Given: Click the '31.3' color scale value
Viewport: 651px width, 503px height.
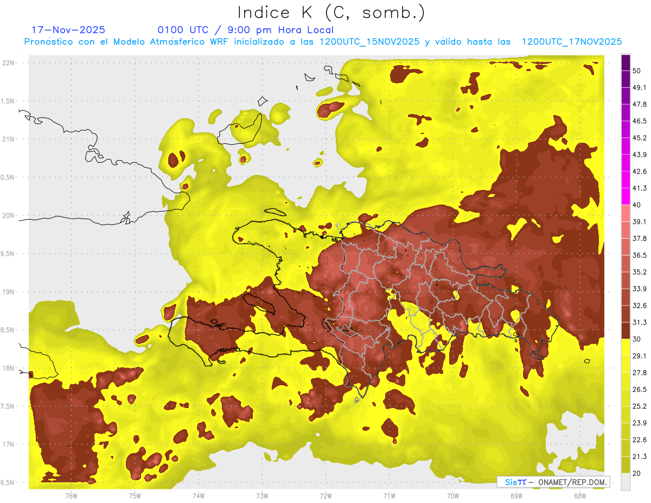Looking at the screenshot, I should pyautogui.click(x=639, y=322).
